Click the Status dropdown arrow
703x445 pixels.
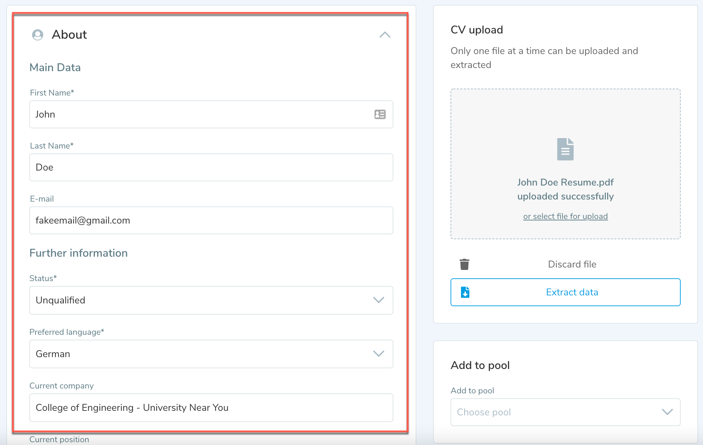point(378,300)
